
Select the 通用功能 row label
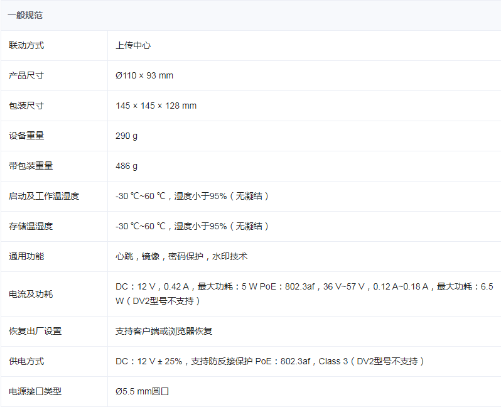point(26,256)
